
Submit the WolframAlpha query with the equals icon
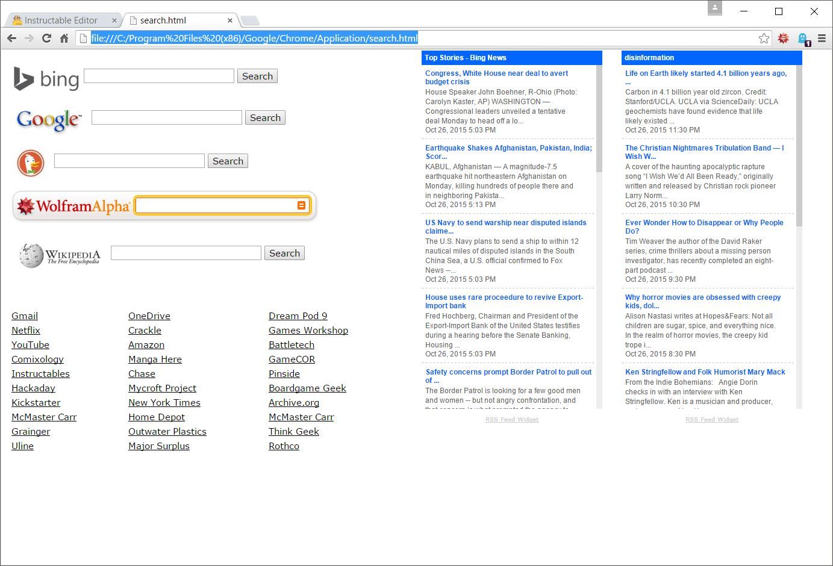pos(301,205)
